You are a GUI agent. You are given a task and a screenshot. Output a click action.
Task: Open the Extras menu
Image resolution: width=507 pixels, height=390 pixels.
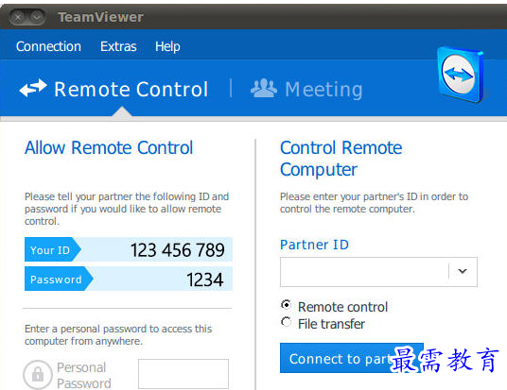pos(118,47)
